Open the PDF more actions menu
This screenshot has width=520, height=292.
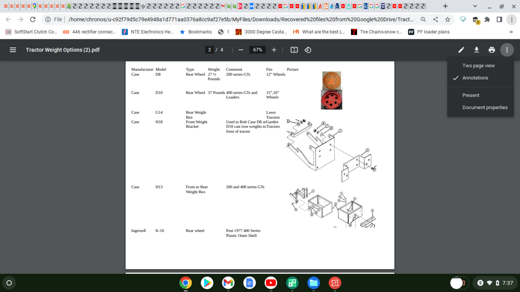tap(507, 50)
